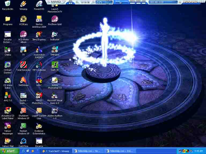206x154 pixels.
Task: Select the Spybot Search icon
Action: click(x=23, y=98)
